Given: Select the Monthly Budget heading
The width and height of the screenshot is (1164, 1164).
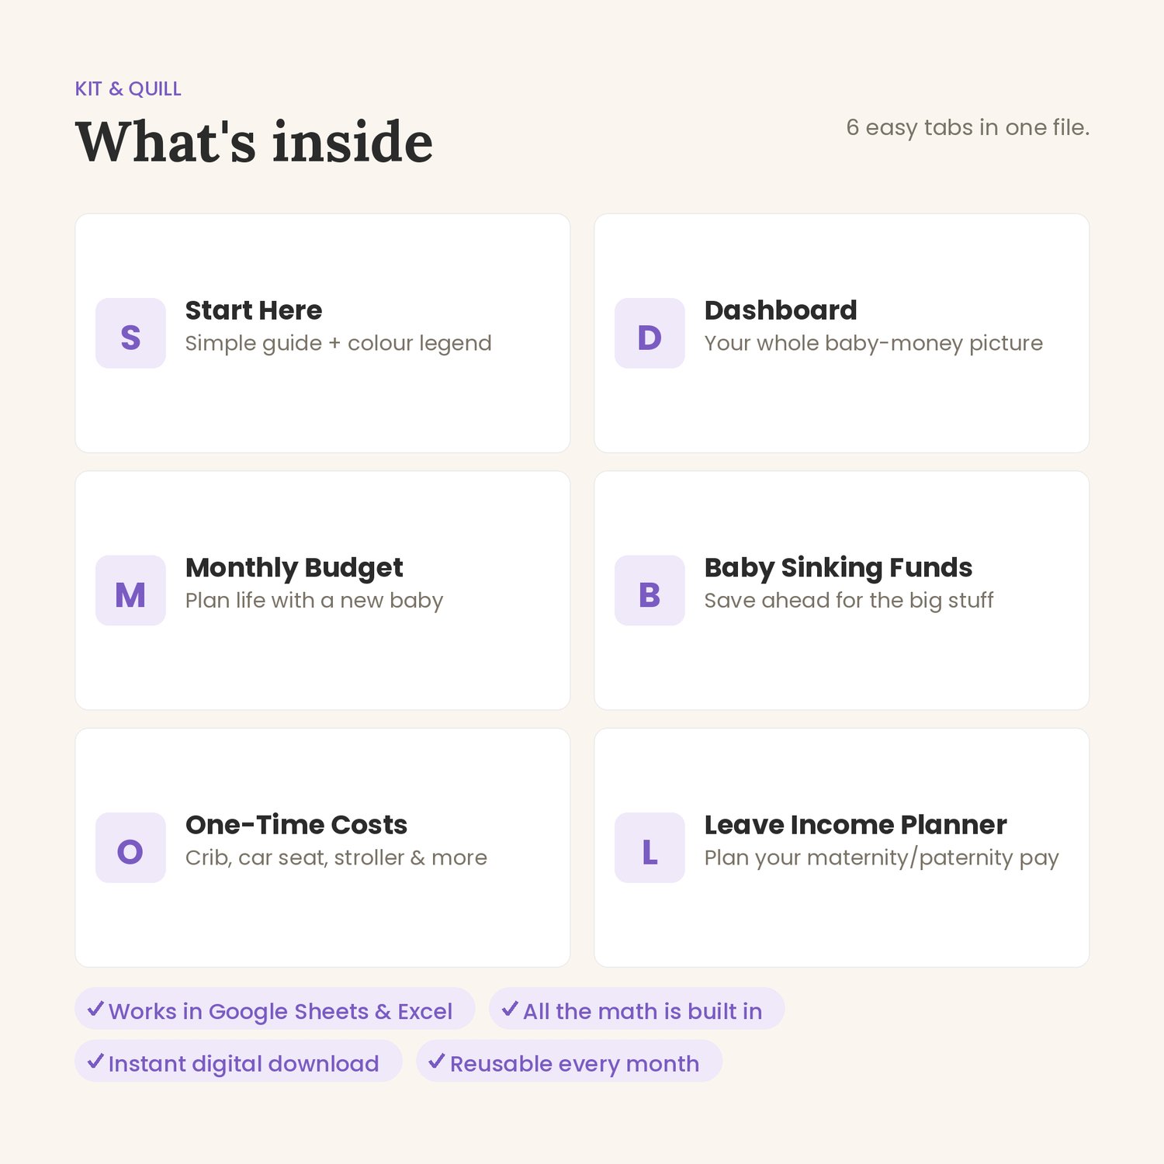Looking at the screenshot, I should [294, 568].
